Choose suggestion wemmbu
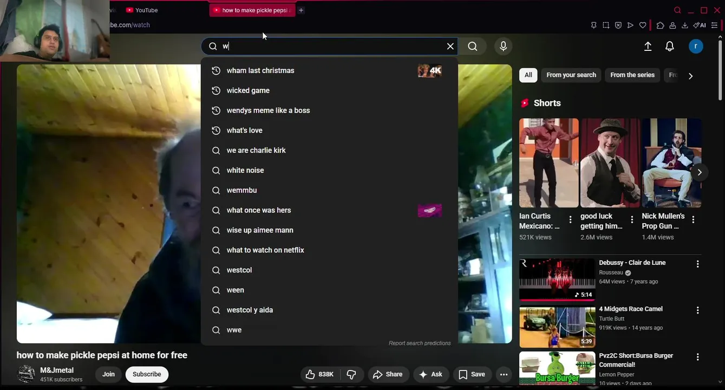 329,190
